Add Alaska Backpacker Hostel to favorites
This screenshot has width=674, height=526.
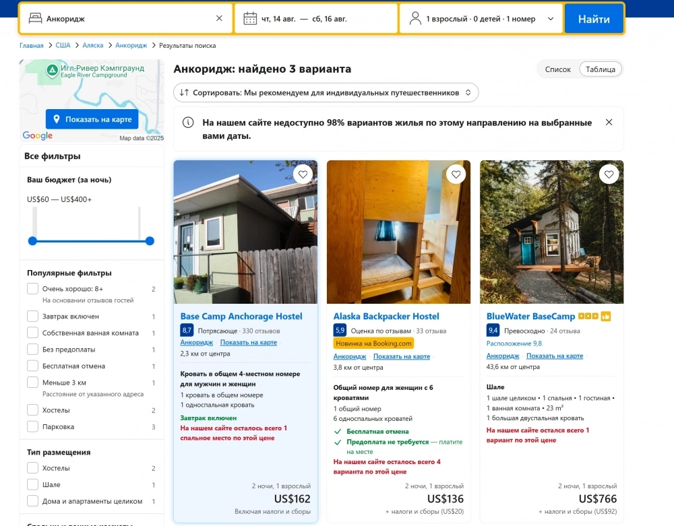[456, 174]
